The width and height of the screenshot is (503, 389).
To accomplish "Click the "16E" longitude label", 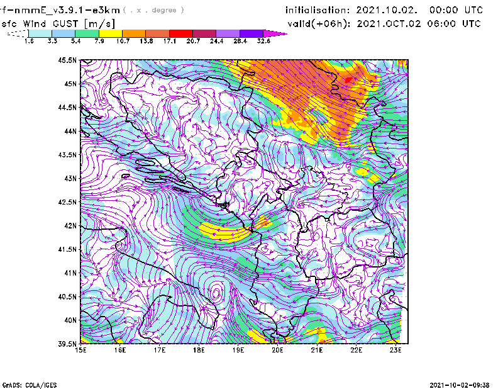I will [x=119, y=350].
